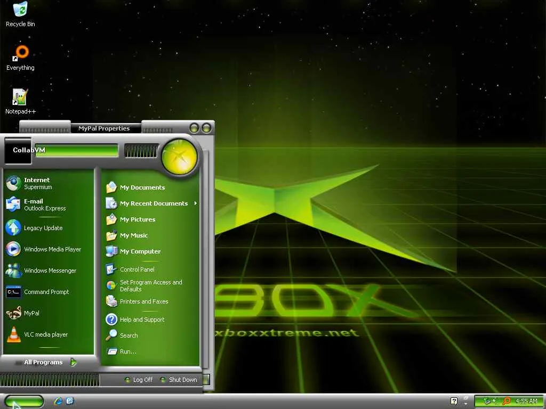Image resolution: width=546 pixels, height=409 pixels.
Task: Launch Windows Media Player
Action: pos(49,249)
